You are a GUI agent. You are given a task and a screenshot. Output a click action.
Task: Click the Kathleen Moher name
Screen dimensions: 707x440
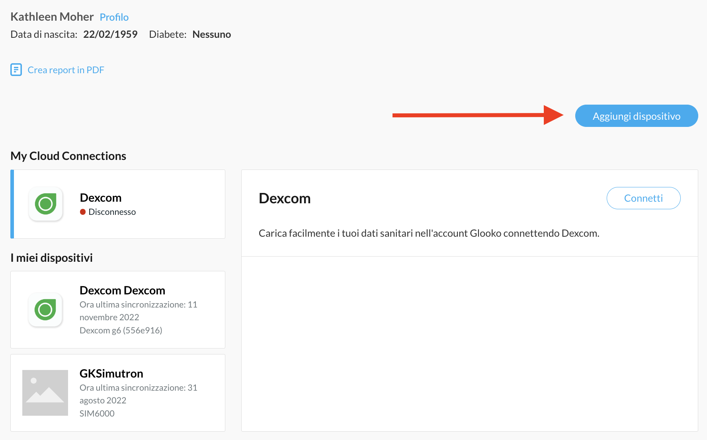[x=52, y=17]
